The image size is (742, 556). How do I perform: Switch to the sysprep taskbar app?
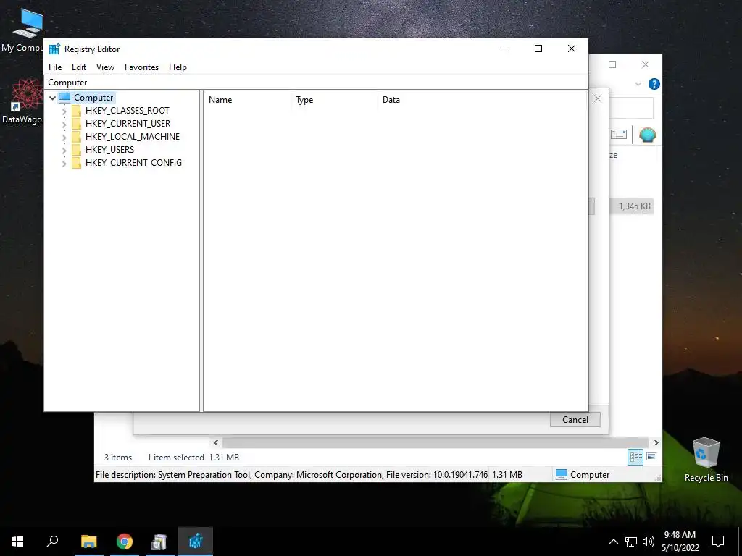click(x=159, y=542)
